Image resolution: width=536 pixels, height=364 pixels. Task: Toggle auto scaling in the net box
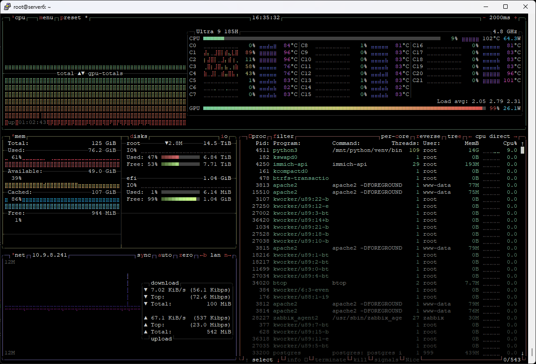pos(165,255)
